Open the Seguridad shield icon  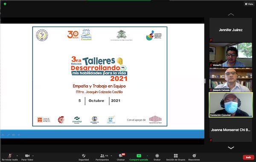click(x=84, y=156)
